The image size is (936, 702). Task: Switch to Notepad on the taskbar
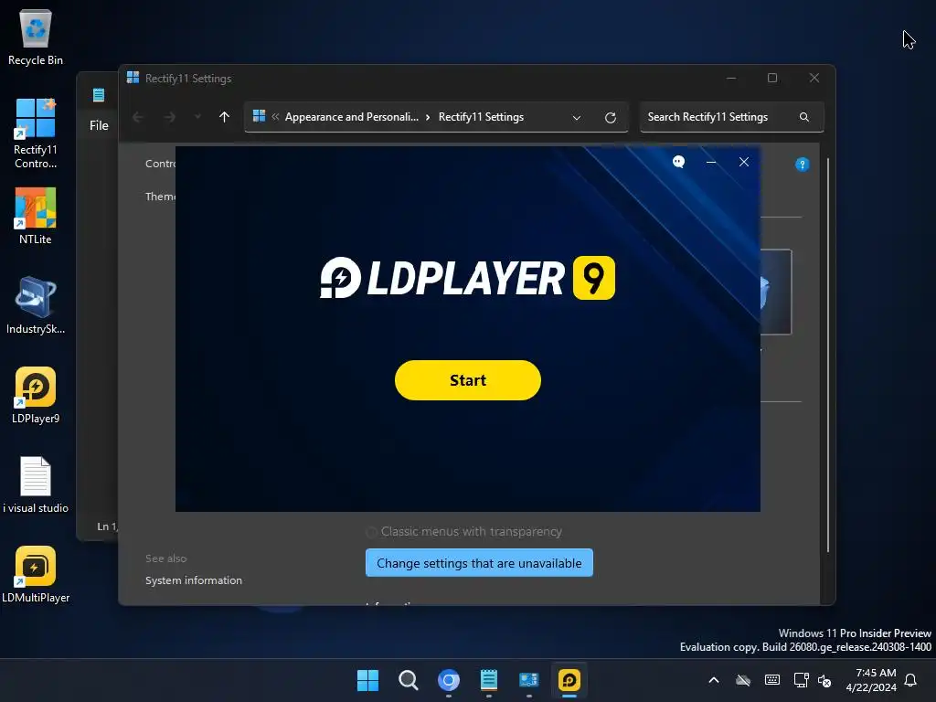coord(489,680)
